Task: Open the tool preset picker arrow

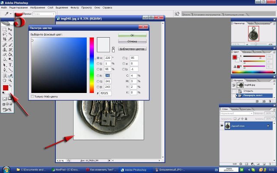Action: [x=11, y=13]
